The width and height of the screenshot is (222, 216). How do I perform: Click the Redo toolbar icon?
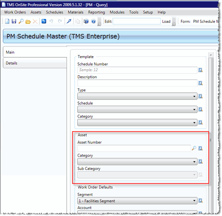coord(60,21)
